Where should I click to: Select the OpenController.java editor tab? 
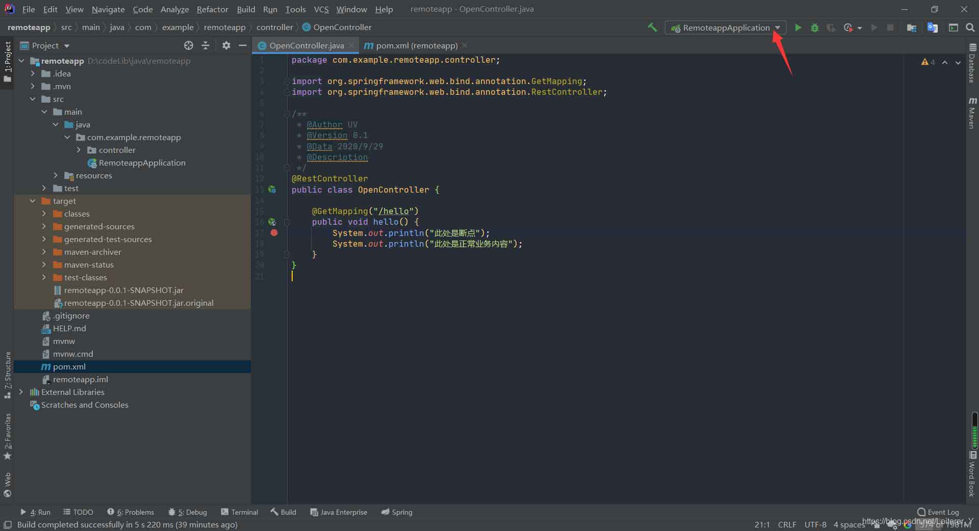[306, 45]
